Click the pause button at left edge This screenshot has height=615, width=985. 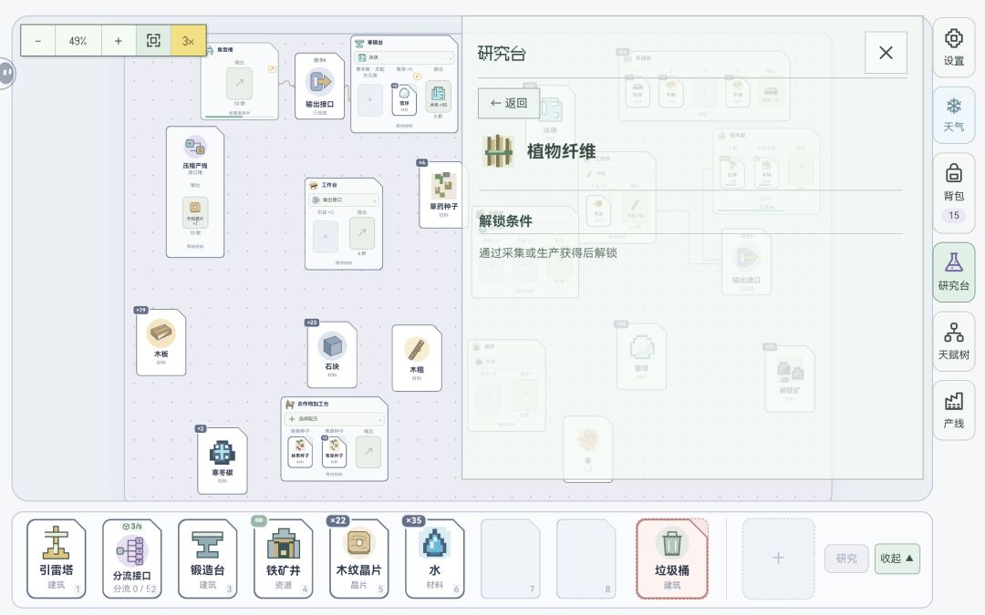[6, 74]
